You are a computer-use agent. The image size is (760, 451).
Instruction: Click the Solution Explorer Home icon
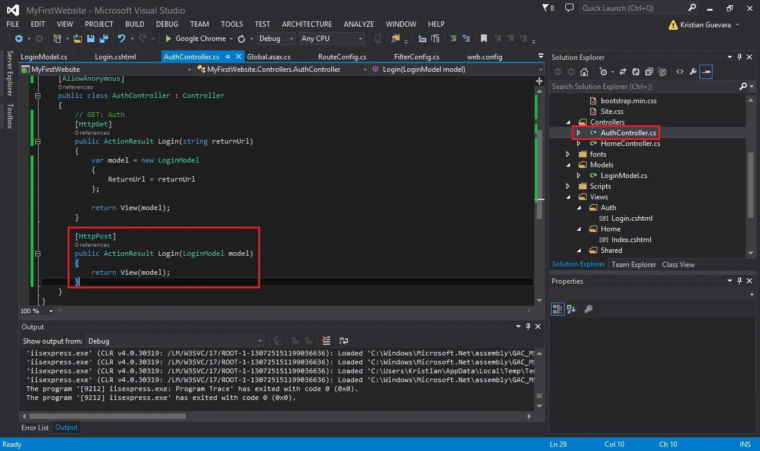tap(584, 72)
